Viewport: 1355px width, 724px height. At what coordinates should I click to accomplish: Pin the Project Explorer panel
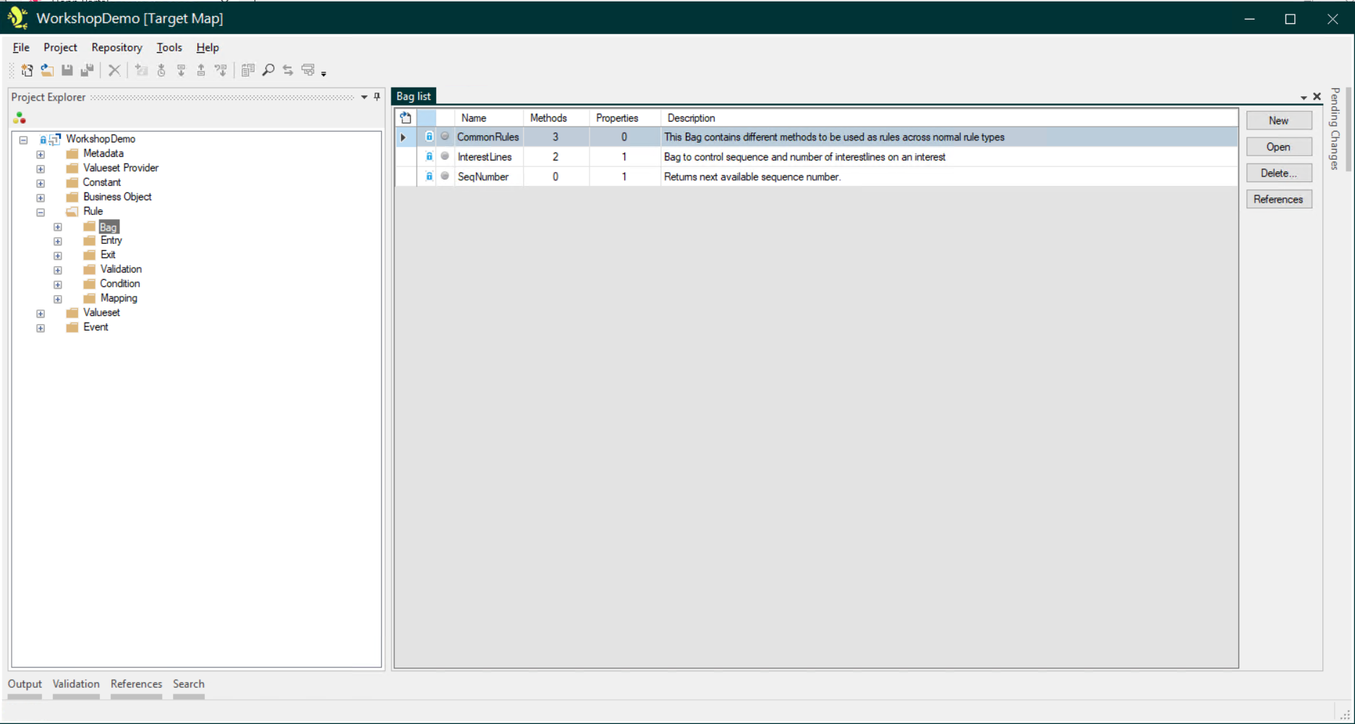click(377, 97)
